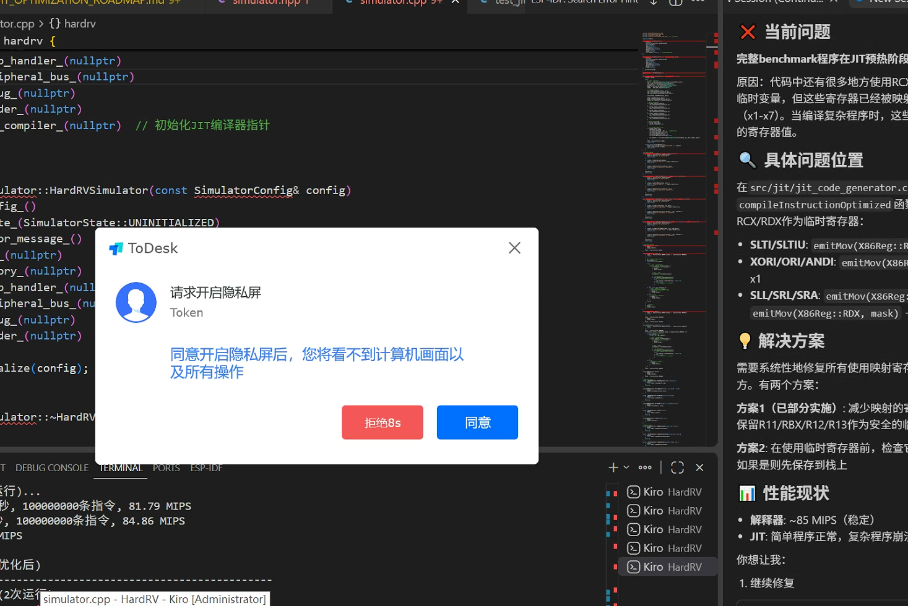Screen dimensions: 908x606
Task: Open the PORTS panel tab
Action: click(166, 468)
